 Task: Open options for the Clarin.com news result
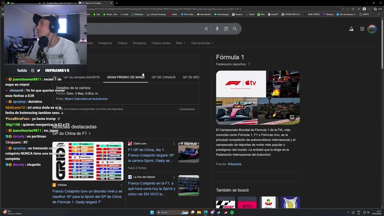click(x=174, y=144)
